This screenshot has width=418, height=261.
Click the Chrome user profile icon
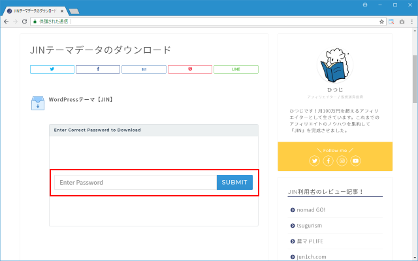tap(365, 5)
